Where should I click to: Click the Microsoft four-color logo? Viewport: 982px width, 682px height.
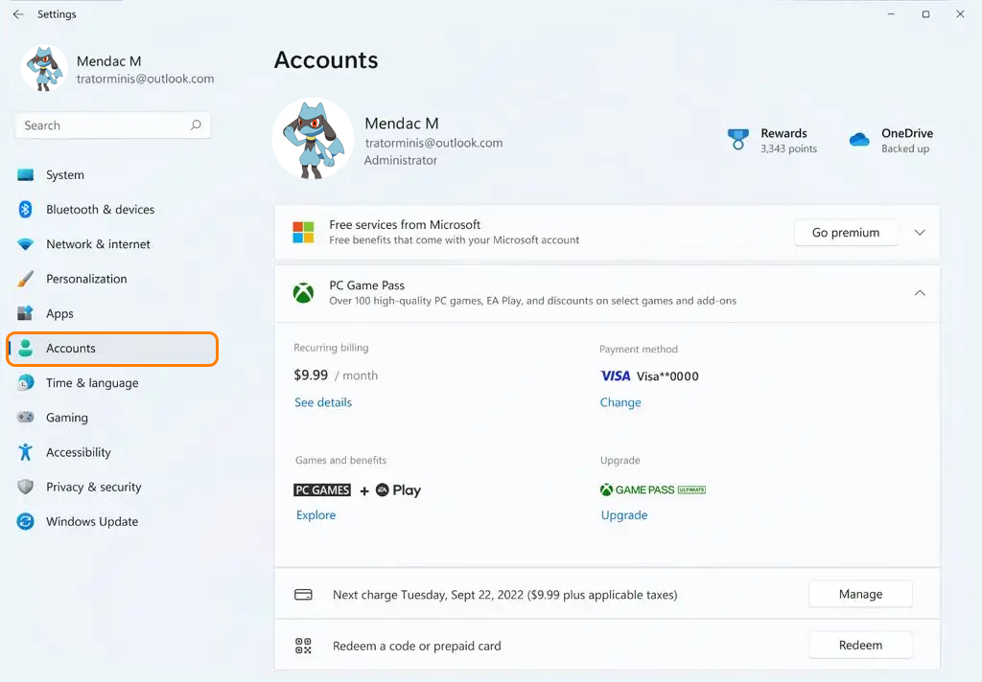(303, 232)
